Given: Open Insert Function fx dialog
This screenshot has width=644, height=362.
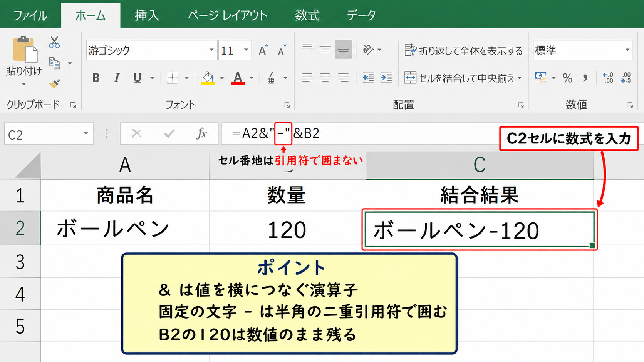Looking at the screenshot, I should click(202, 133).
